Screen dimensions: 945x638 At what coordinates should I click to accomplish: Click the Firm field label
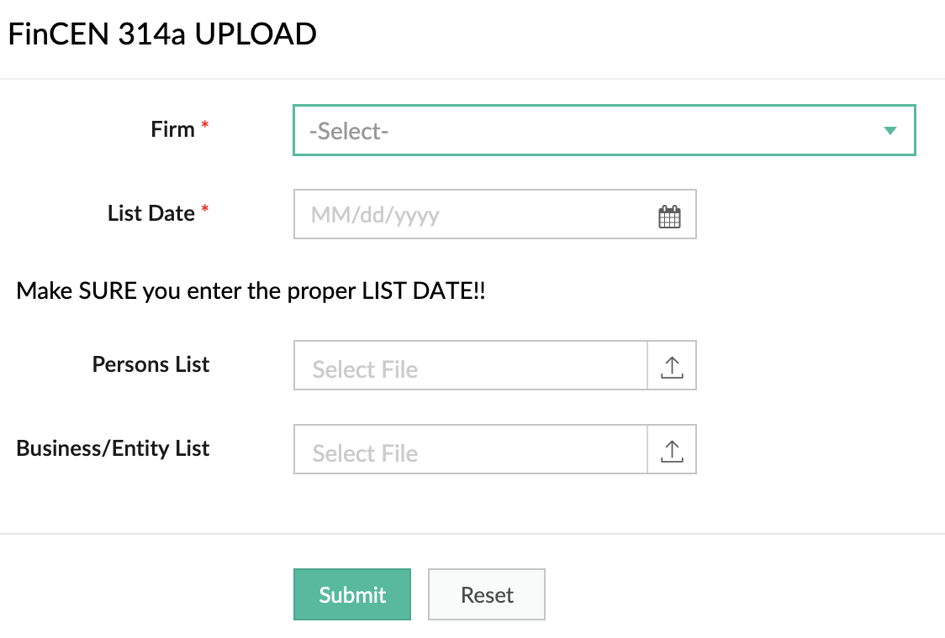[172, 129]
